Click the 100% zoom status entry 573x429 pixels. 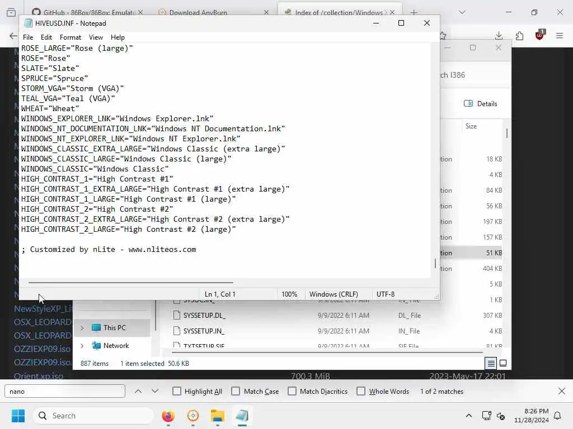(289, 294)
